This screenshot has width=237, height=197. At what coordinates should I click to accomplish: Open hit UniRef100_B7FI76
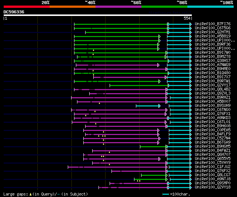pos(213,24)
